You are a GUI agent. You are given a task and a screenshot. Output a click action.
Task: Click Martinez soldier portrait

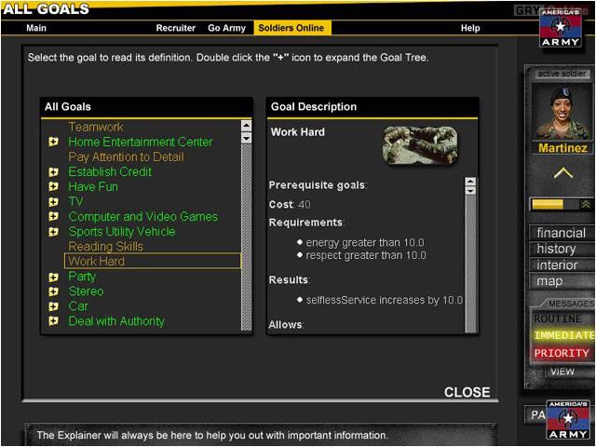(562, 112)
